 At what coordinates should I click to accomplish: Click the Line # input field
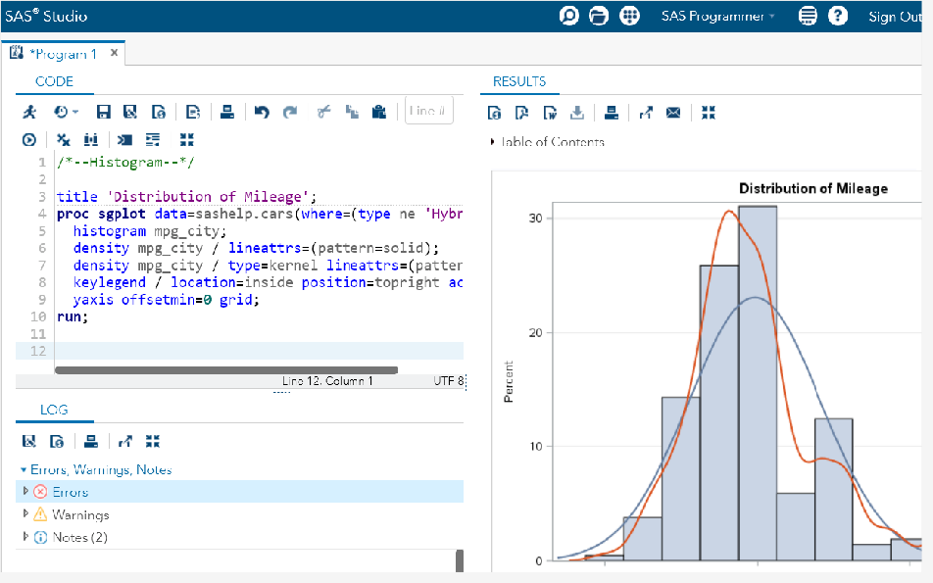(428, 111)
